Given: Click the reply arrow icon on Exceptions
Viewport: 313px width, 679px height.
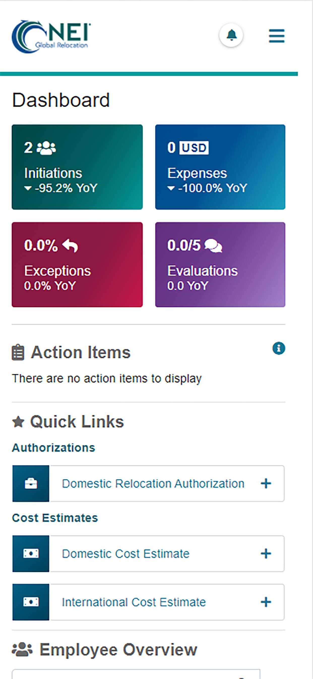Looking at the screenshot, I should click(x=70, y=245).
